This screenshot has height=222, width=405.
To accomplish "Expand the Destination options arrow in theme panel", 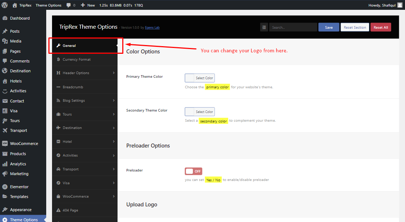I will (114, 128).
